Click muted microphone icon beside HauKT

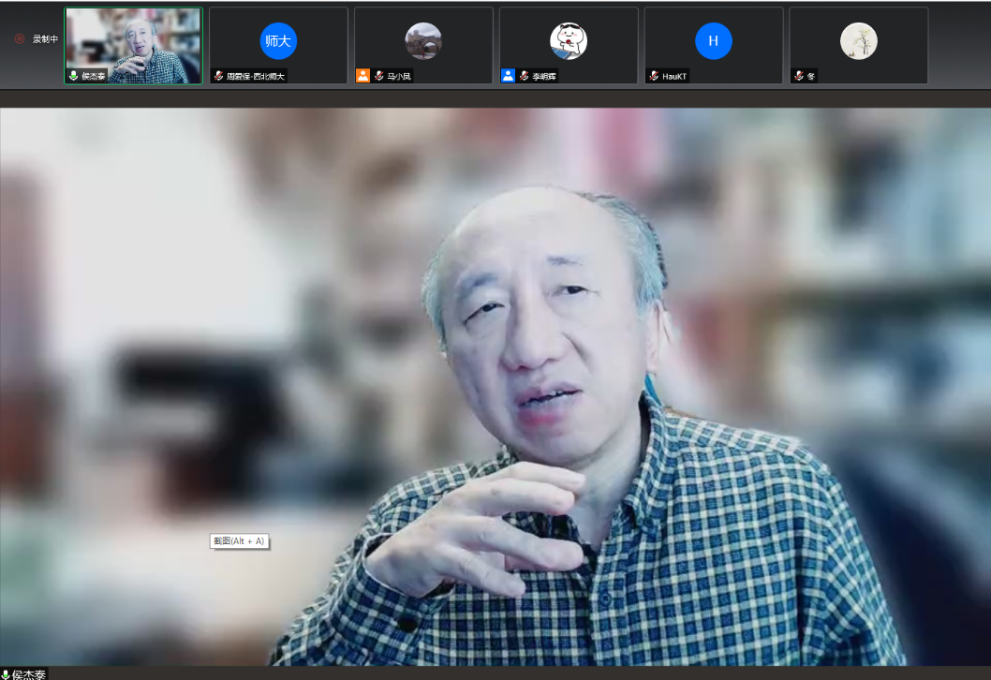click(x=654, y=76)
